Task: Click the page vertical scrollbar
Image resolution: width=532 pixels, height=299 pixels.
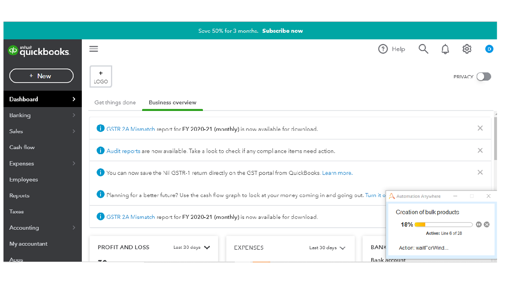Action: coord(495,139)
